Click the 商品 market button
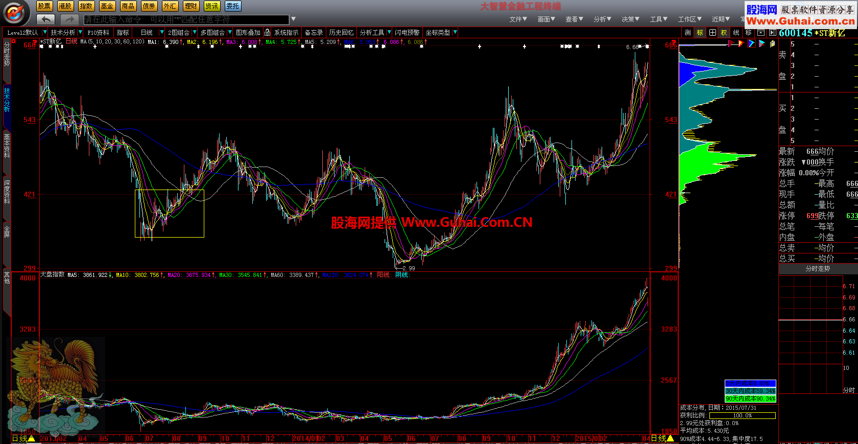Viewport: 858px width, 444px height. 128,6
